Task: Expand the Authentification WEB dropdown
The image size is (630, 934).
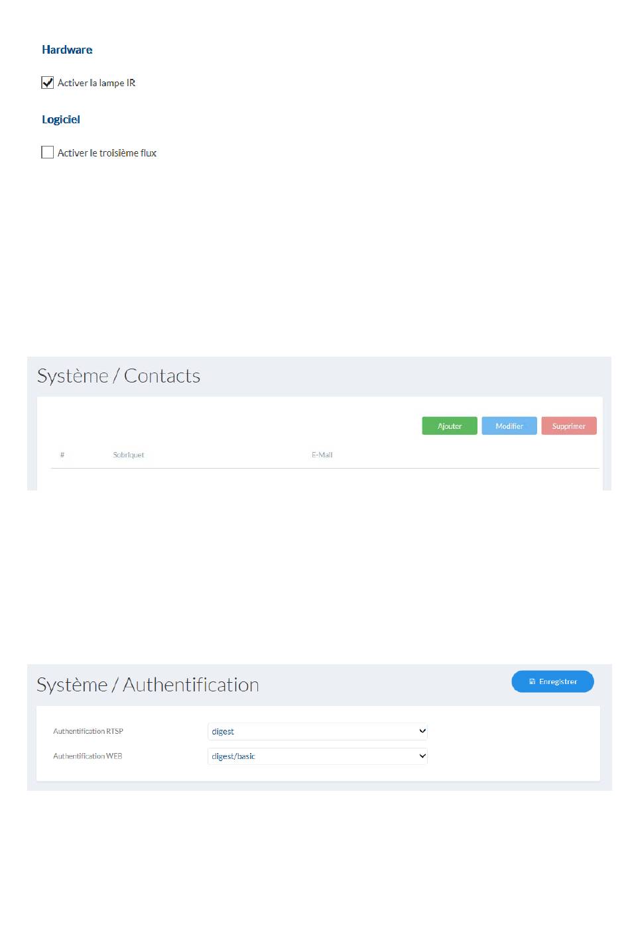Action: [x=317, y=756]
